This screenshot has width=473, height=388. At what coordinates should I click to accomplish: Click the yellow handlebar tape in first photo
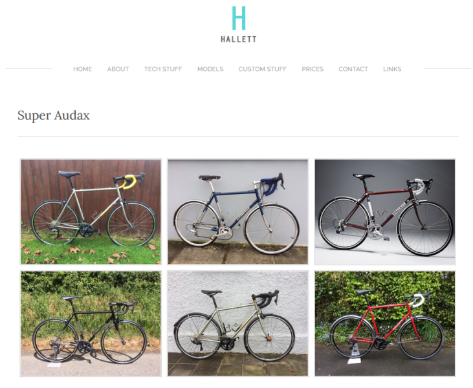[129, 182]
